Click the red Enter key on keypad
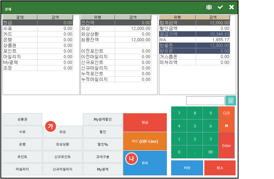Image resolution: width=274 pixels, height=179 pixels. point(226,146)
